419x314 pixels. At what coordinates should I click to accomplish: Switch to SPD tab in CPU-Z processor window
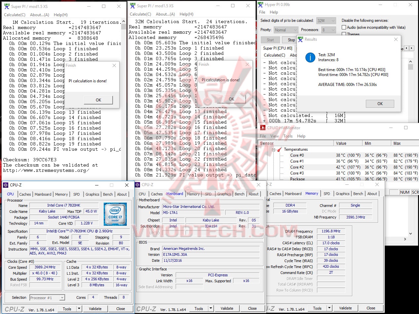[76, 194]
